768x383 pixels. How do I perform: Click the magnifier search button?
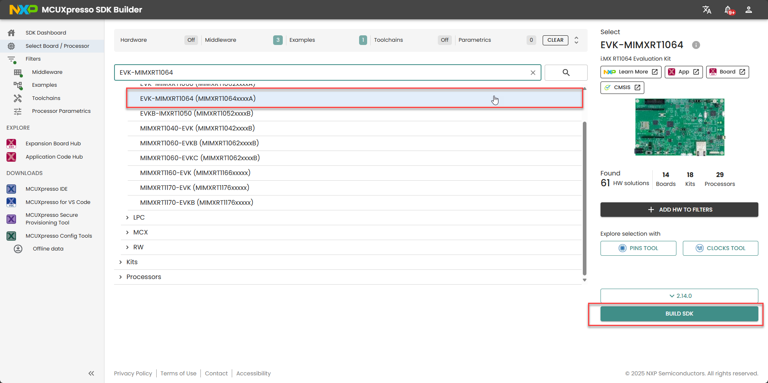tap(566, 73)
